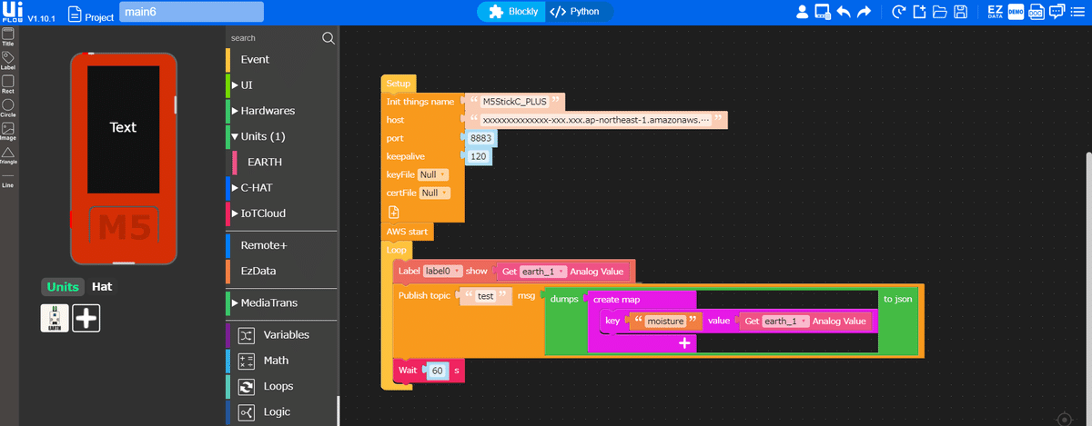Select the Circle shape tool

[x=7, y=108]
